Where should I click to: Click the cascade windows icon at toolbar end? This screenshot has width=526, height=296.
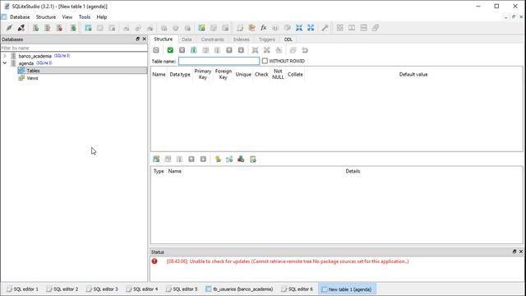click(376, 28)
